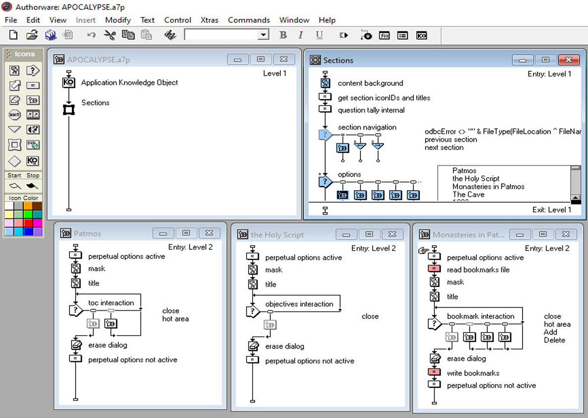This screenshot has height=418, width=588.
Task: Open the Help menu
Action: point(327,20)
